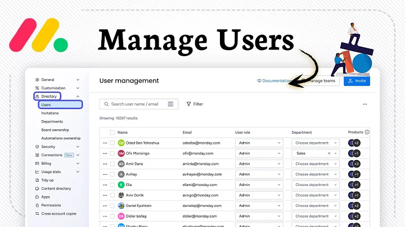Screen dimensions: 405x227
Task: Click the General settings gear icon
Action: (x=37, y=80)
